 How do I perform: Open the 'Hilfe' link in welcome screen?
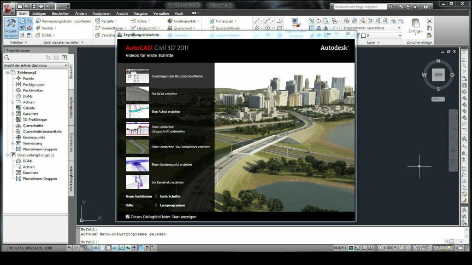[130, 205]
